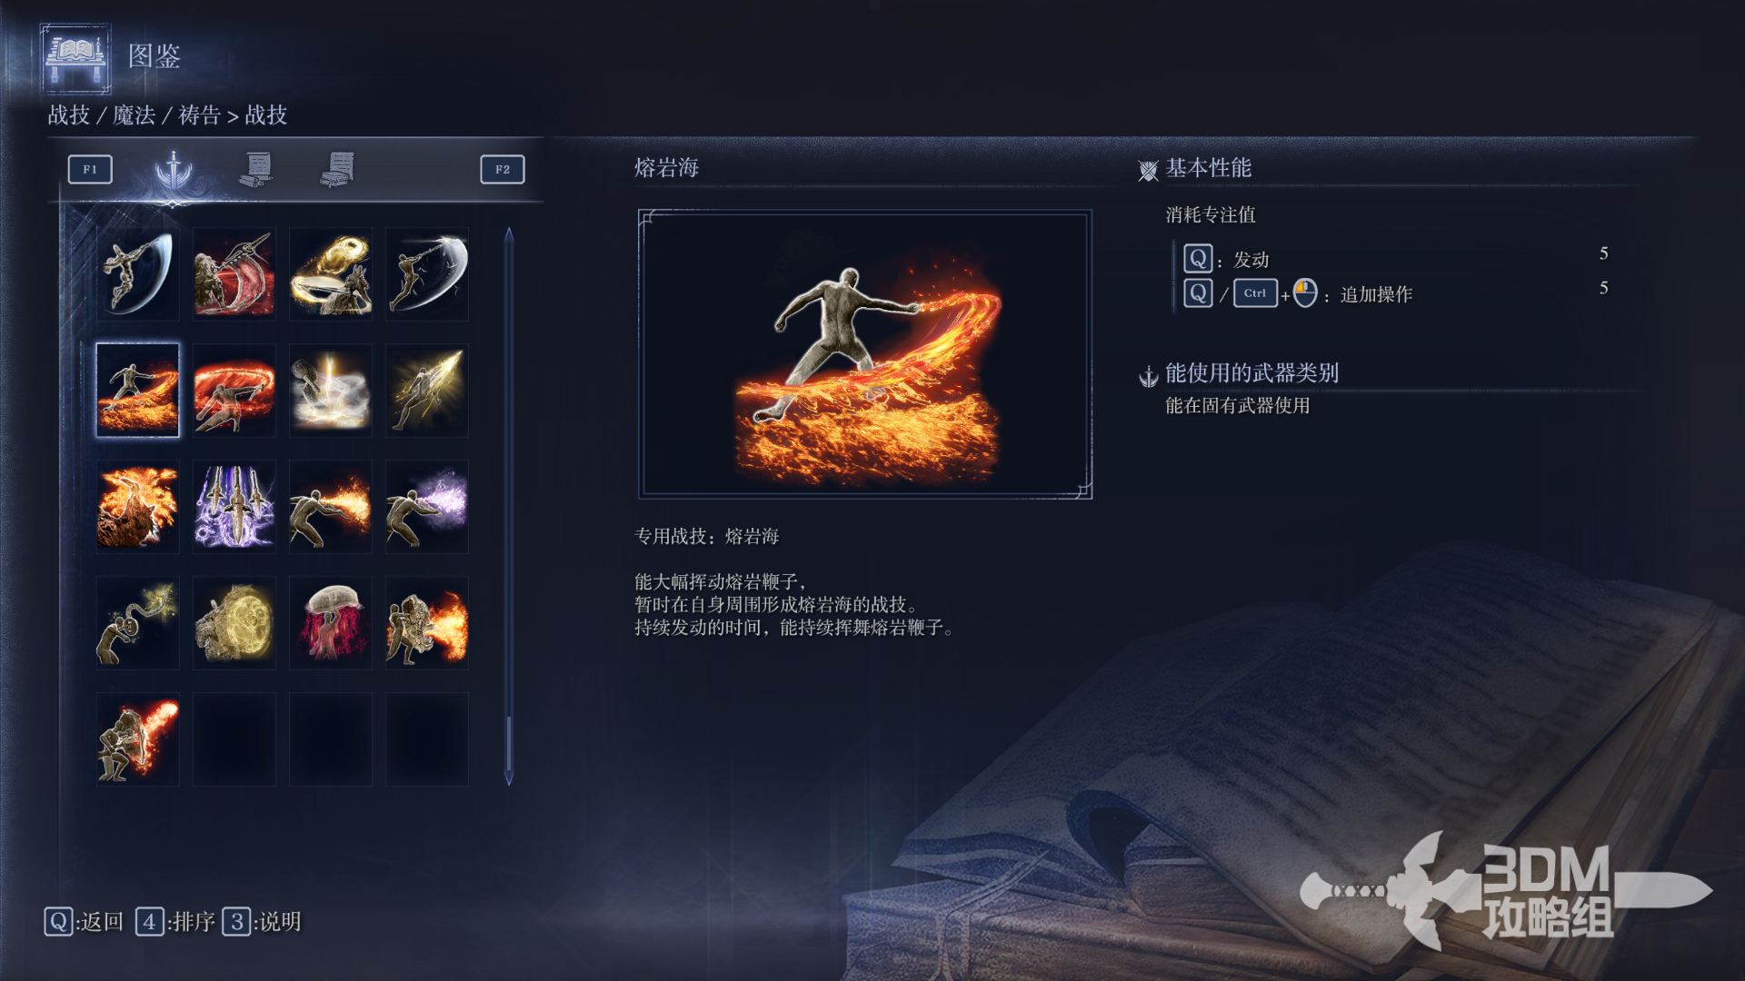Screen dimensions: 1745x981
Task: Open the third scroll incantation tab
Action: click(338, 170)
